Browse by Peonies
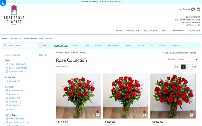 (141, 45)
